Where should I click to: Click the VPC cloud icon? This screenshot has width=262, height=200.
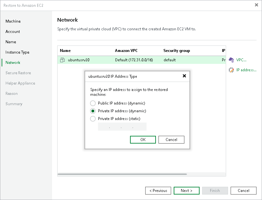pyautogui.click(x=231, y=60)
